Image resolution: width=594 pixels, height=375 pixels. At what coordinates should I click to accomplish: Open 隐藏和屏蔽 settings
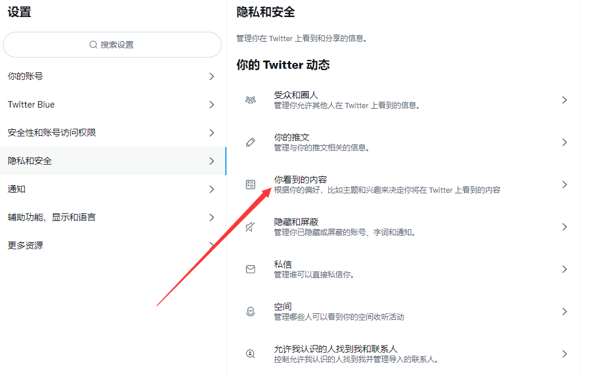click(403, 227)
